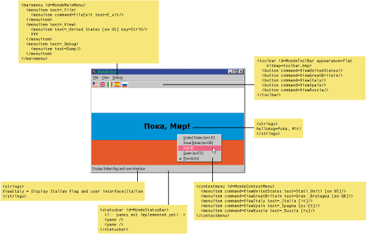Click the Russia flag toolbar button
The width and height of the screenshot is (366, 234).
(x=124, y=84)
